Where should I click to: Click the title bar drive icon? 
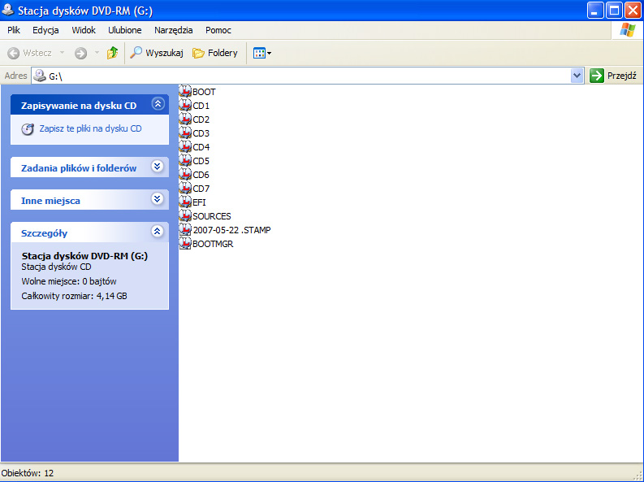tap(8, 10)
